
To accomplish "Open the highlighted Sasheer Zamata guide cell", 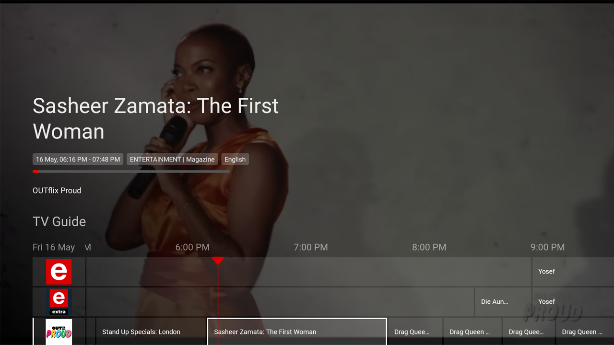I will [297, 332].
